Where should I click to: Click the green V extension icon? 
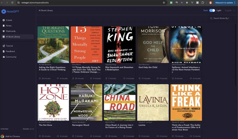tap(192, 2)
